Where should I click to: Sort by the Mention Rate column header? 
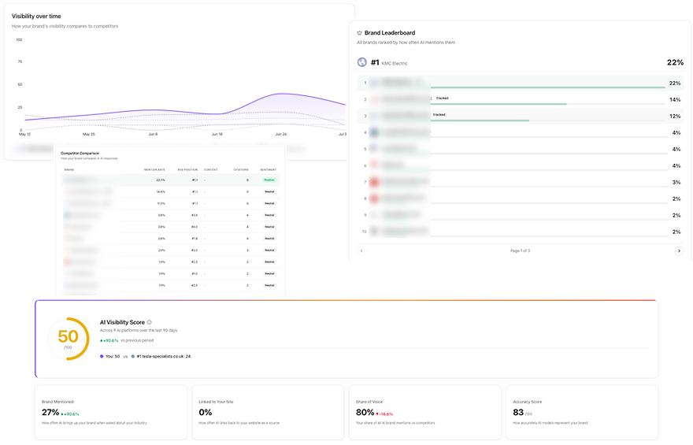pyautogui.click(x=154, y=169)
